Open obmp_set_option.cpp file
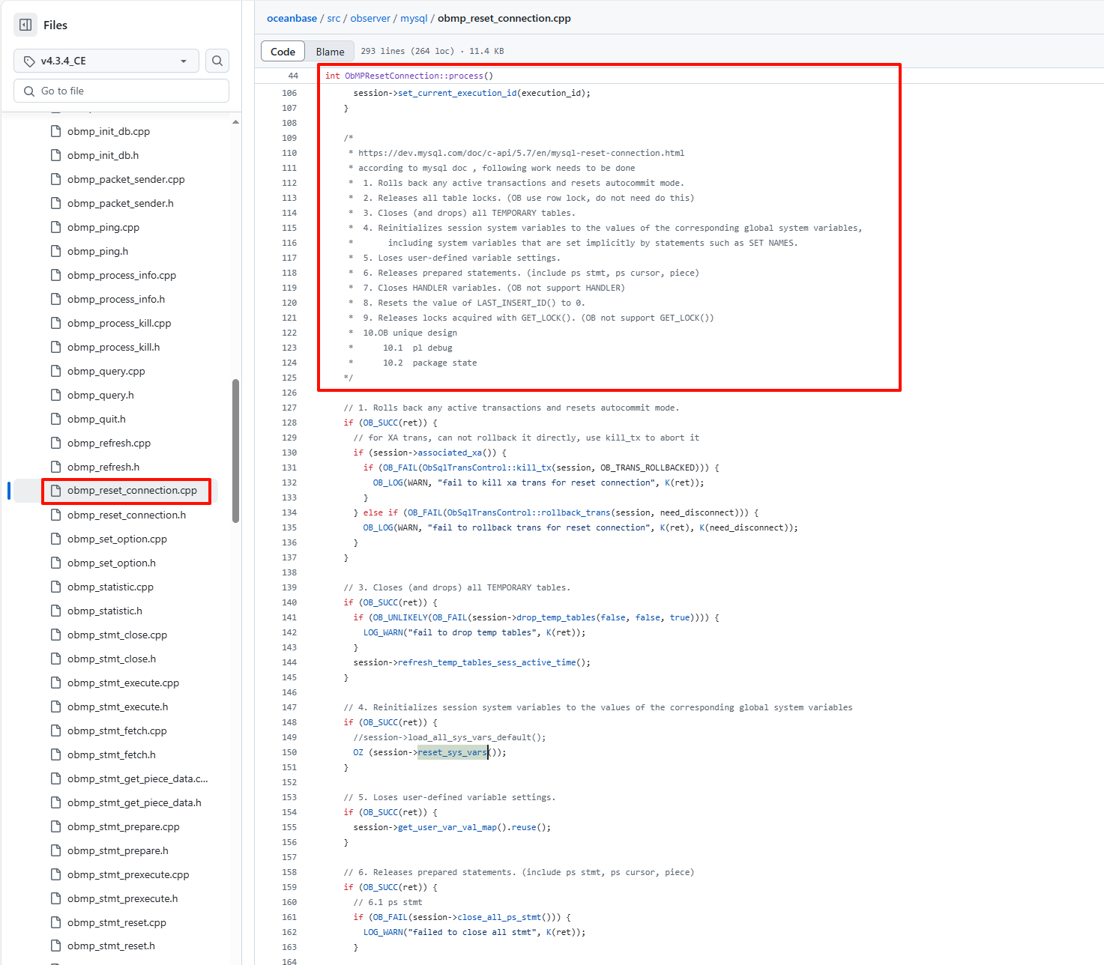1104x965 pixels. click(x=117, y=539)
